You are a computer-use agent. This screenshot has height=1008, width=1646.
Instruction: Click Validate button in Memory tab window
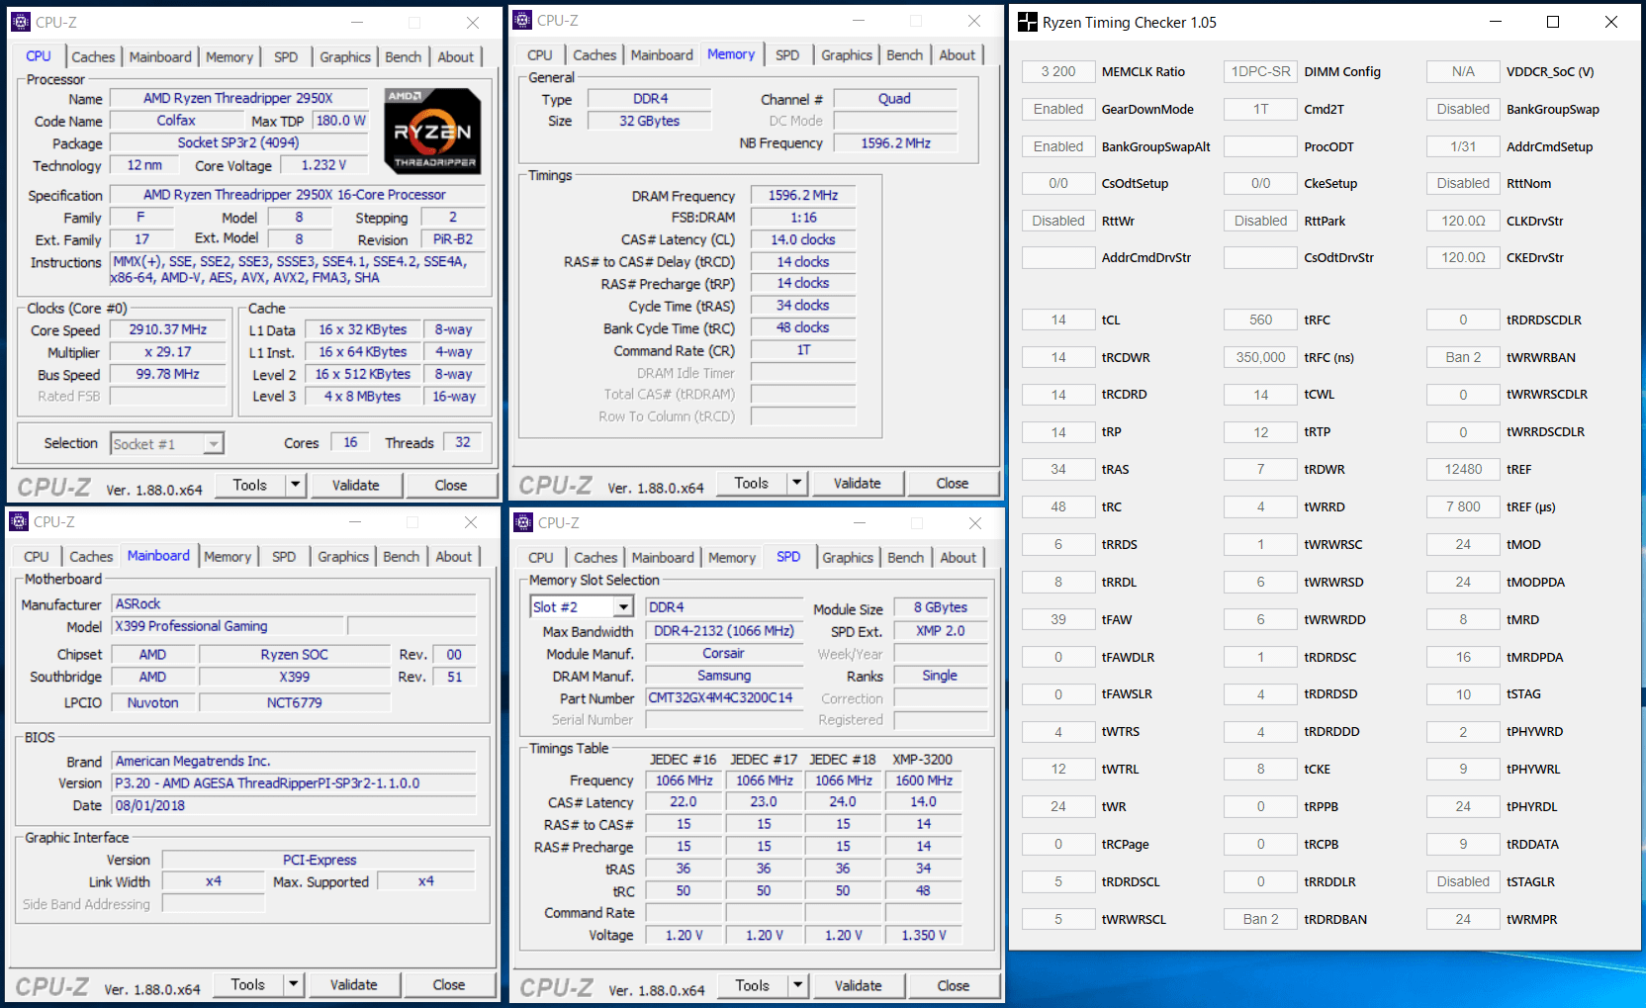tap(858, 483)
